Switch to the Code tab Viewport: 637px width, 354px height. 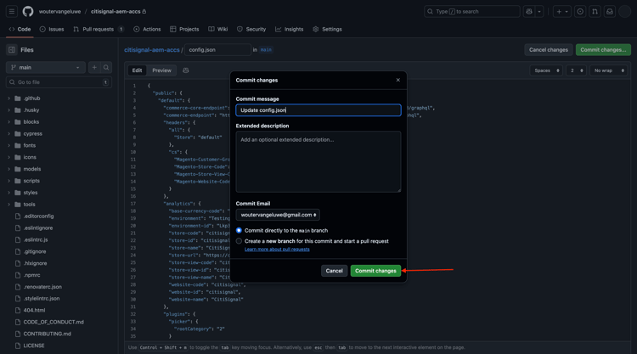click(20, 29)
